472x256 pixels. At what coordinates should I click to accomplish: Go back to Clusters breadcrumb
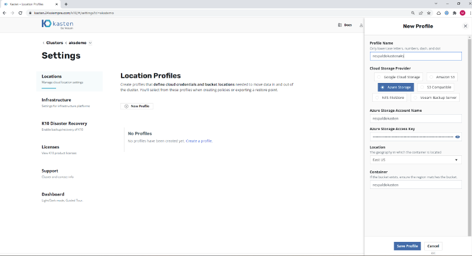click(54, 43)
